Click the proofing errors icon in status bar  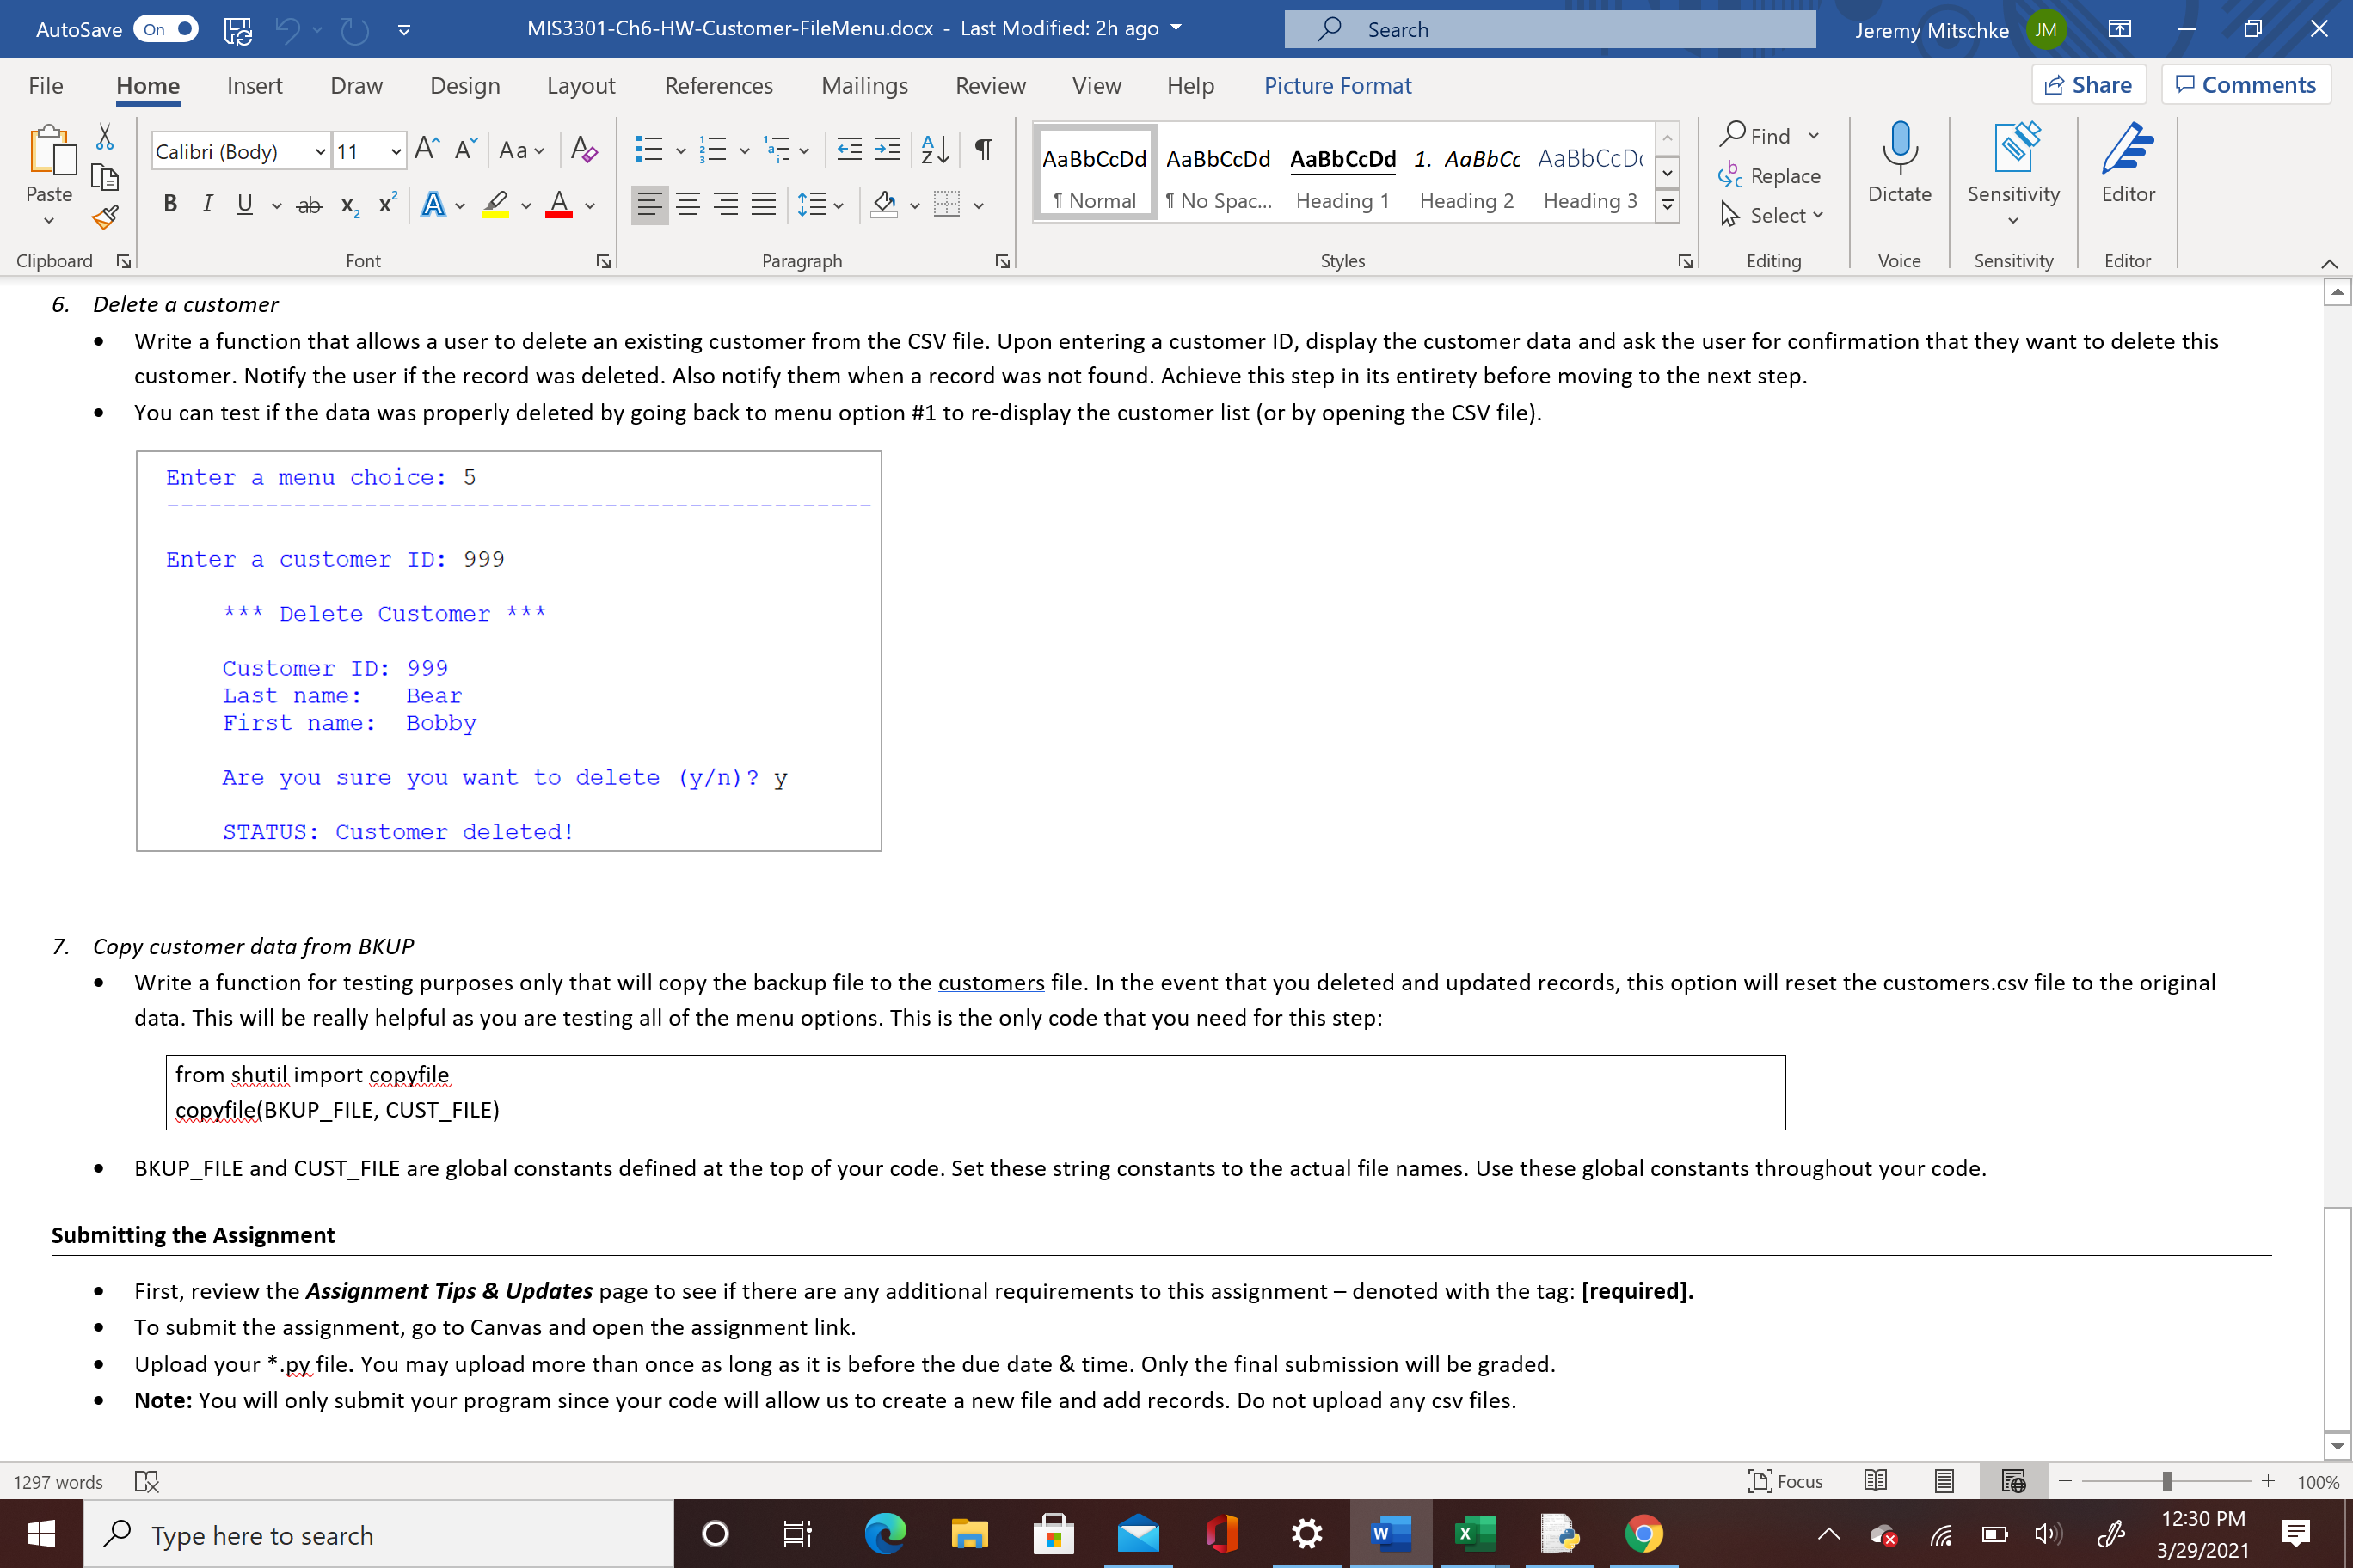coord(147,1481)
